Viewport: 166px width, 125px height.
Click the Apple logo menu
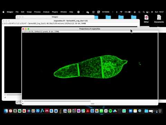(3, 12)
